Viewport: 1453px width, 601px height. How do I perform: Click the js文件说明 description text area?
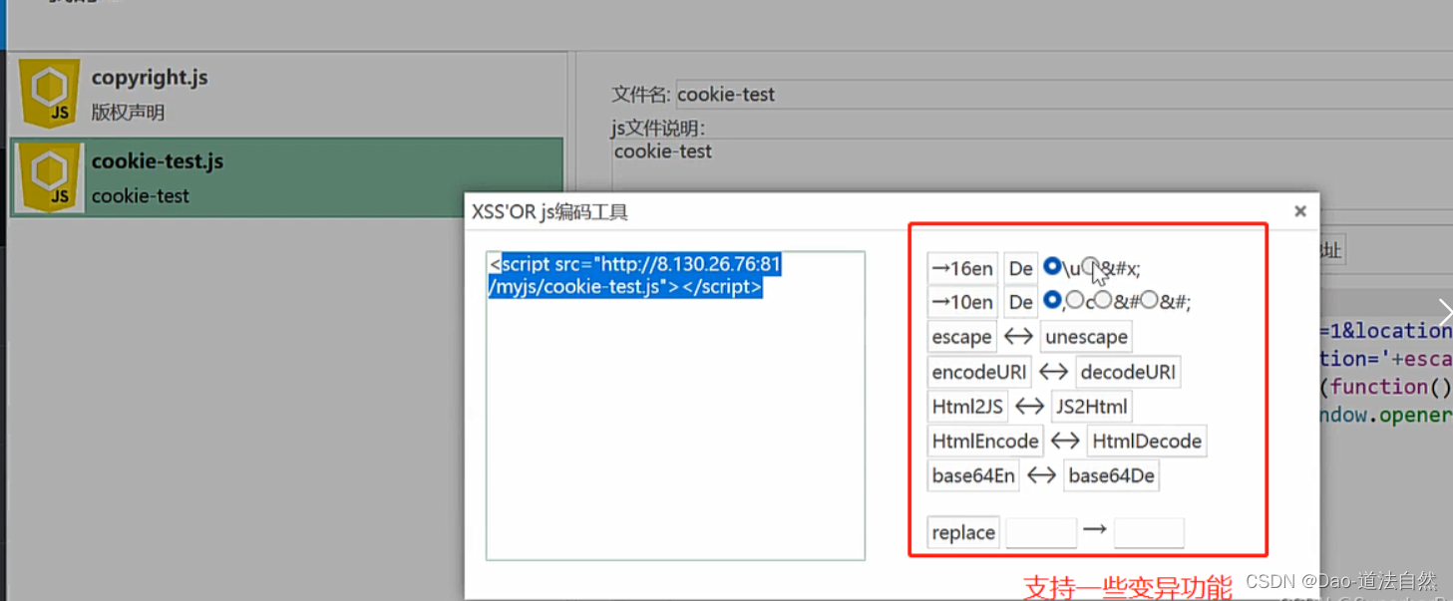[x=1032, y=174]
